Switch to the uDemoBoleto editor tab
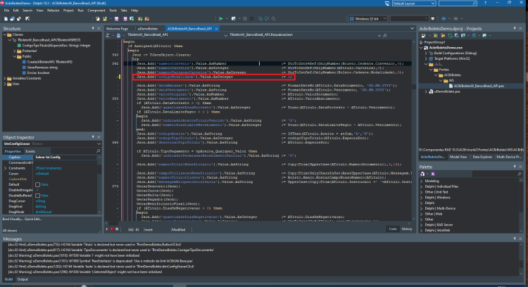The image size is (528, 287). pos(148,29)
